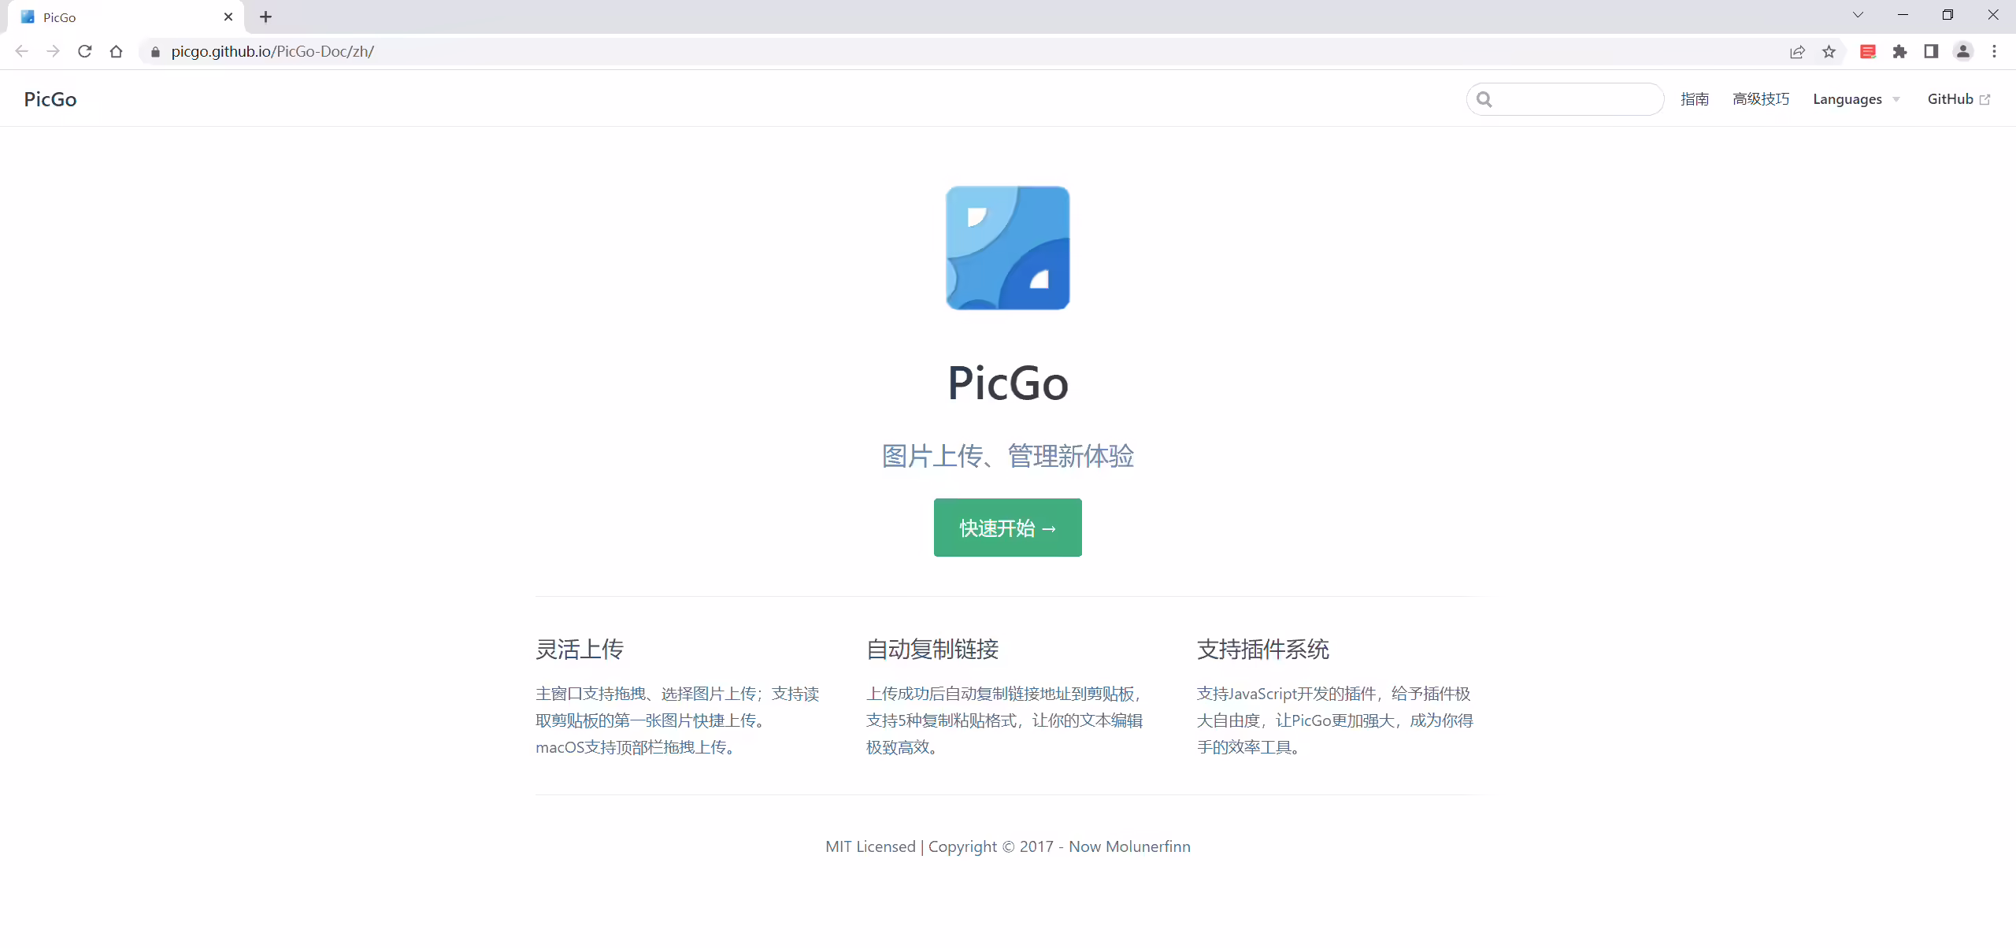Close the PicGo browser tab
This screenshot has height=948, width=2016.
click(x=228, y=17)
